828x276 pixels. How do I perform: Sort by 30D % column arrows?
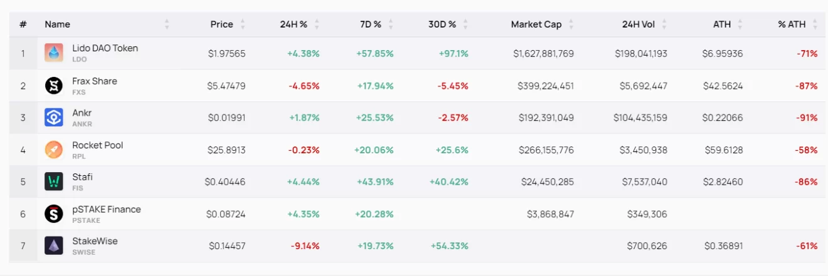[465, 24]
